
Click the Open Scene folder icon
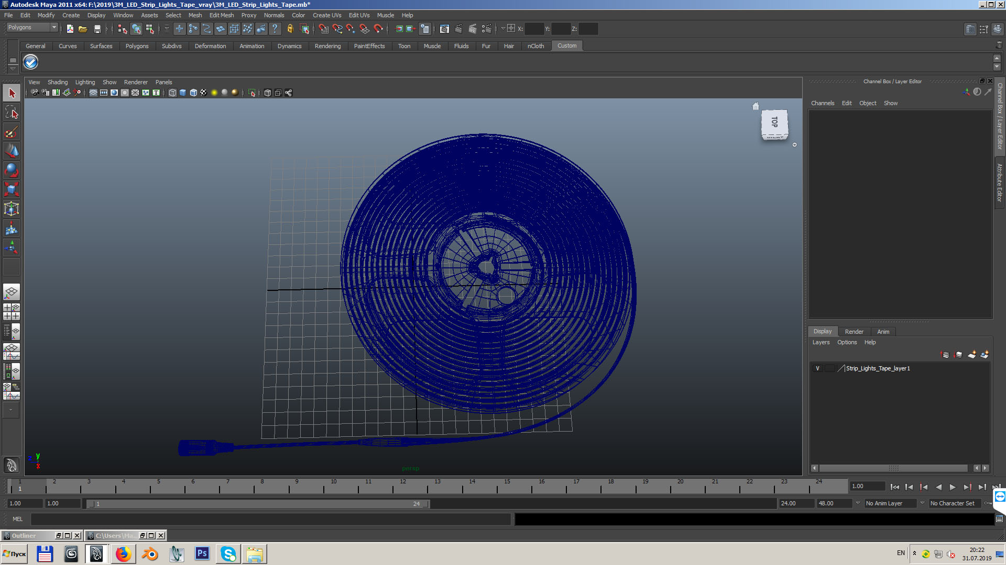pyautogui.click(x=83, y=29)
